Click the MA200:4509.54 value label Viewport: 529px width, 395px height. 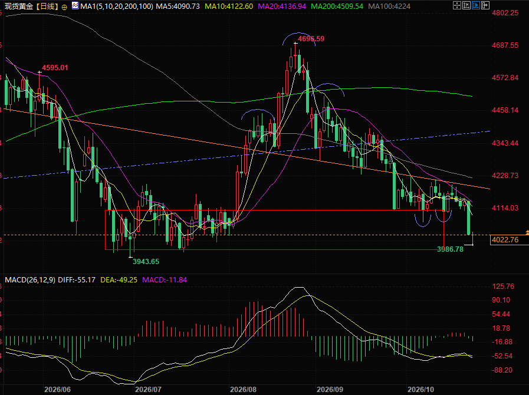click(337, 6)
